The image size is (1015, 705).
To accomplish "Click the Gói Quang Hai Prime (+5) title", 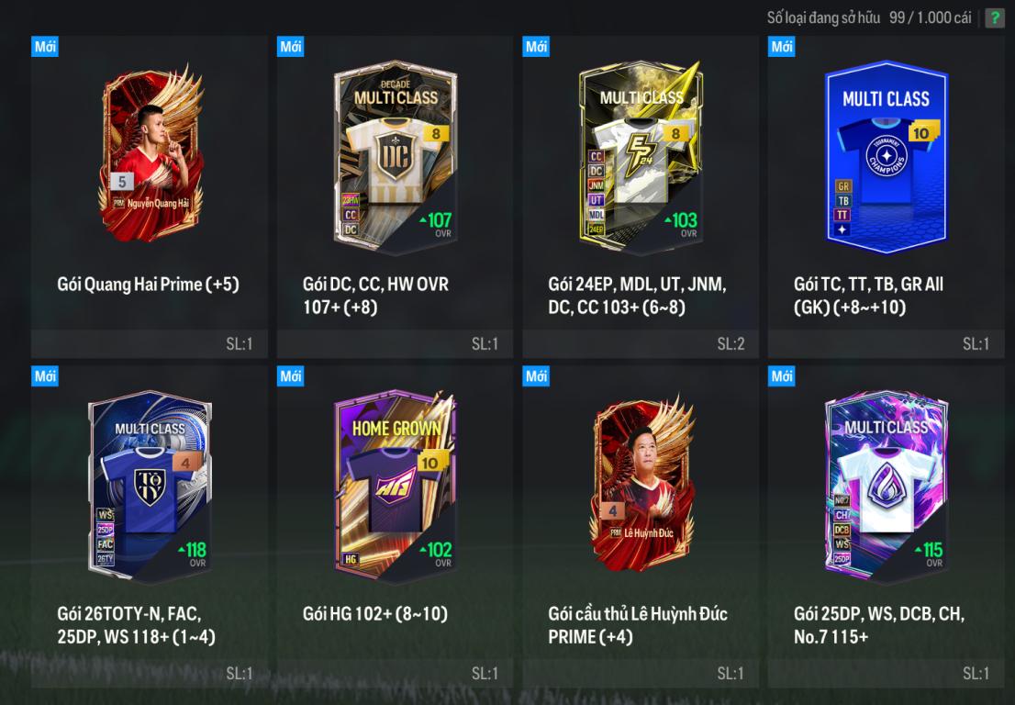I will pos(149,285).
